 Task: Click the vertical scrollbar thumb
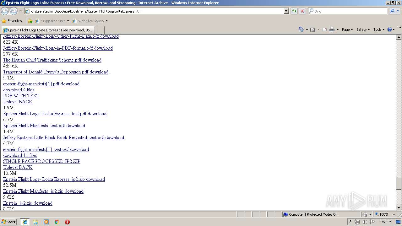[399, 184]
